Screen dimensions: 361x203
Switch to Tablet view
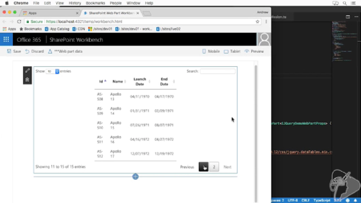(232, 51)
